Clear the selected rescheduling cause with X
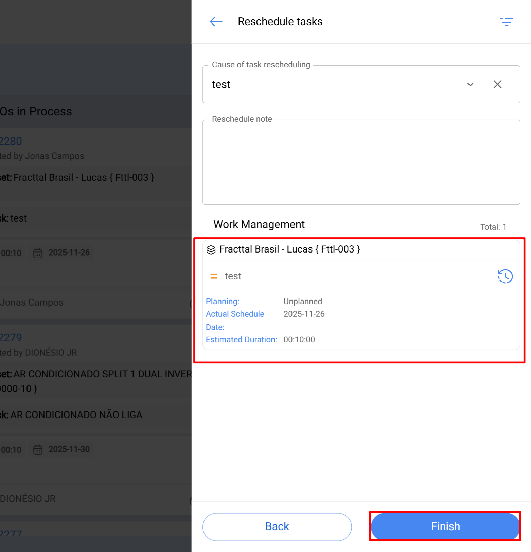Image resolution: width=531 pixels, height=552 pixels. click(x=497, y=84)
